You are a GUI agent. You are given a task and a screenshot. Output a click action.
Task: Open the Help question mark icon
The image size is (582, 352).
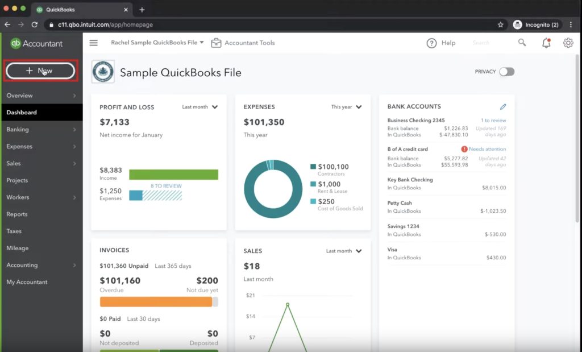pyautogui.click(x=431, y=43)
